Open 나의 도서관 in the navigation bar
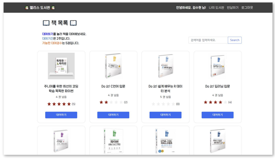 click(216, 8)
